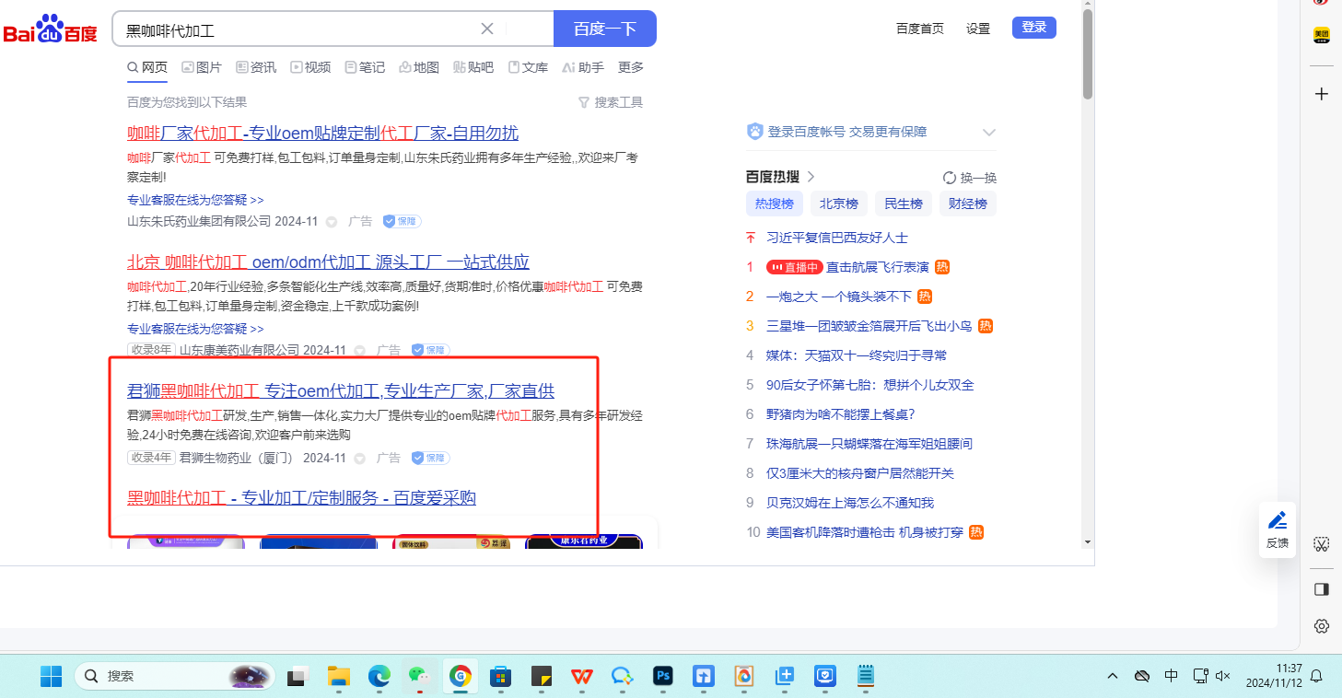The height and width of the screenshot is (698, 1342).
Task: Clear the search box with the X icon
Action: [487, 29]
